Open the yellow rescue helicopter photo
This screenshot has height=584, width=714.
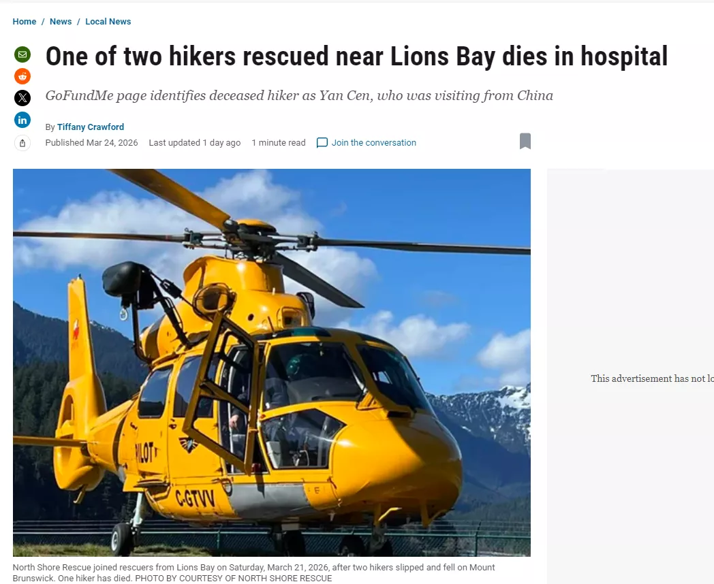click(271, 363)
